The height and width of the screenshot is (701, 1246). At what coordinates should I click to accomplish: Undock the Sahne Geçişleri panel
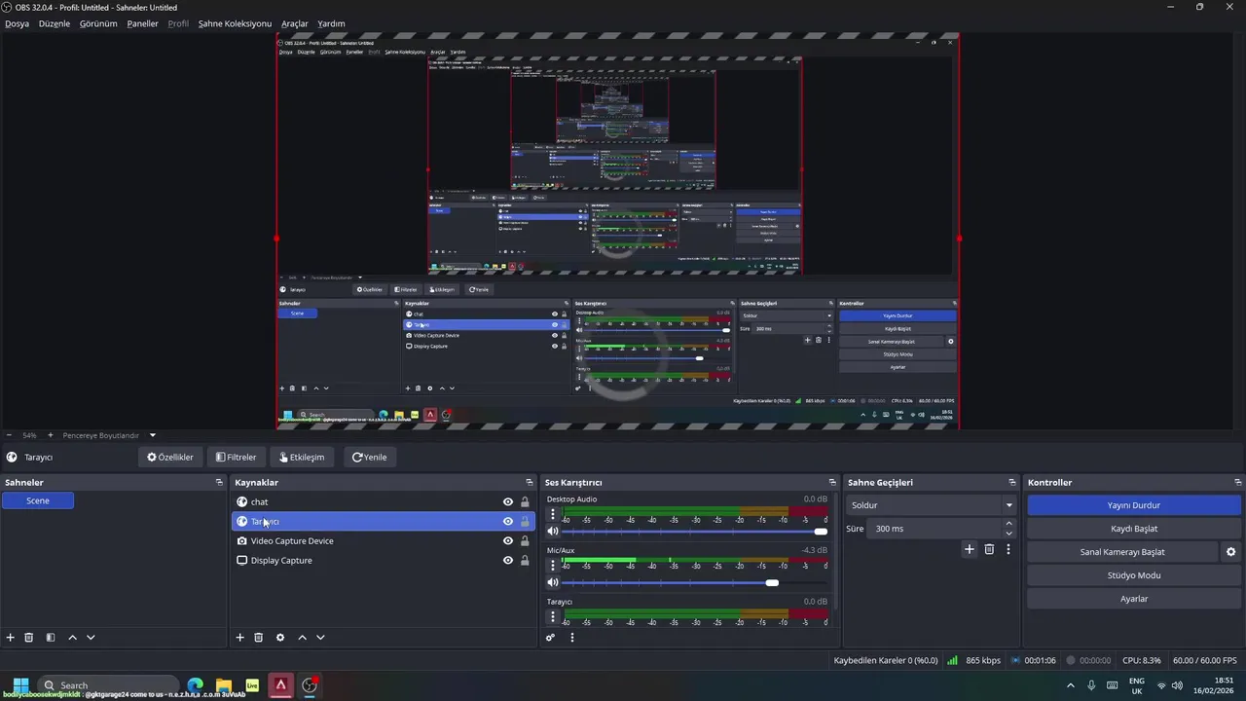coord(1012,483)
